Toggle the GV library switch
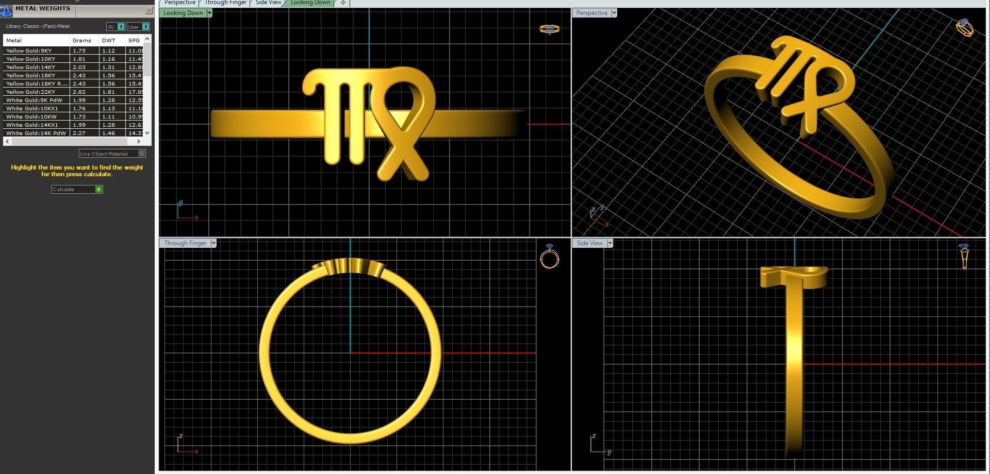 tap(115, 27)
